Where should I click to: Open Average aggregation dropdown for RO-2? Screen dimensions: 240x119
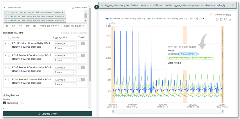(x=65, y=55)
